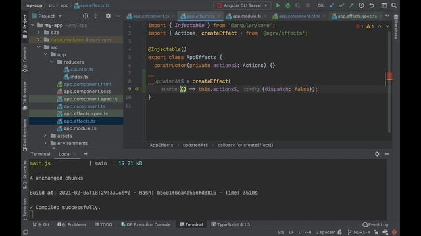421x236 pixels.
Task: Select the Local terminal tab
Action: coord(64,154)
